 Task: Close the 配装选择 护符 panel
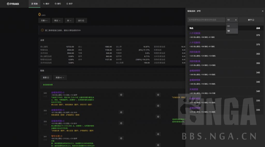tap(262, 11)
